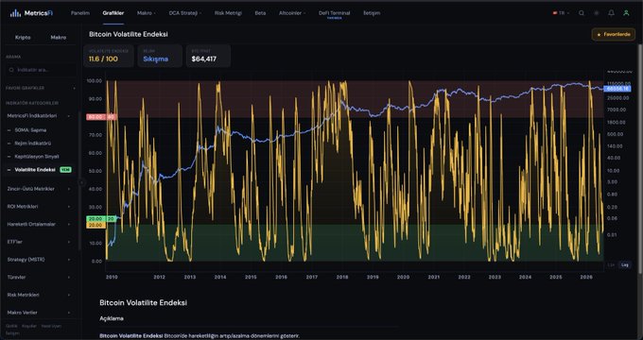The height and width of the screenshot is (340, 643).
Task: Expand the Favori Grafikler section
Action: tap(41, 88)
